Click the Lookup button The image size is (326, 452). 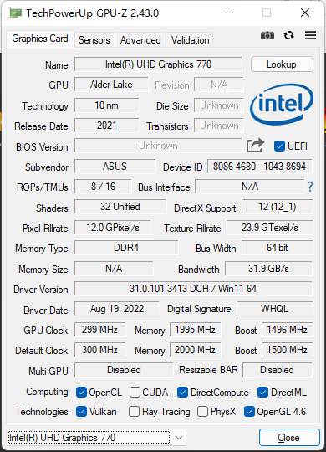click(x=282, y=64)
